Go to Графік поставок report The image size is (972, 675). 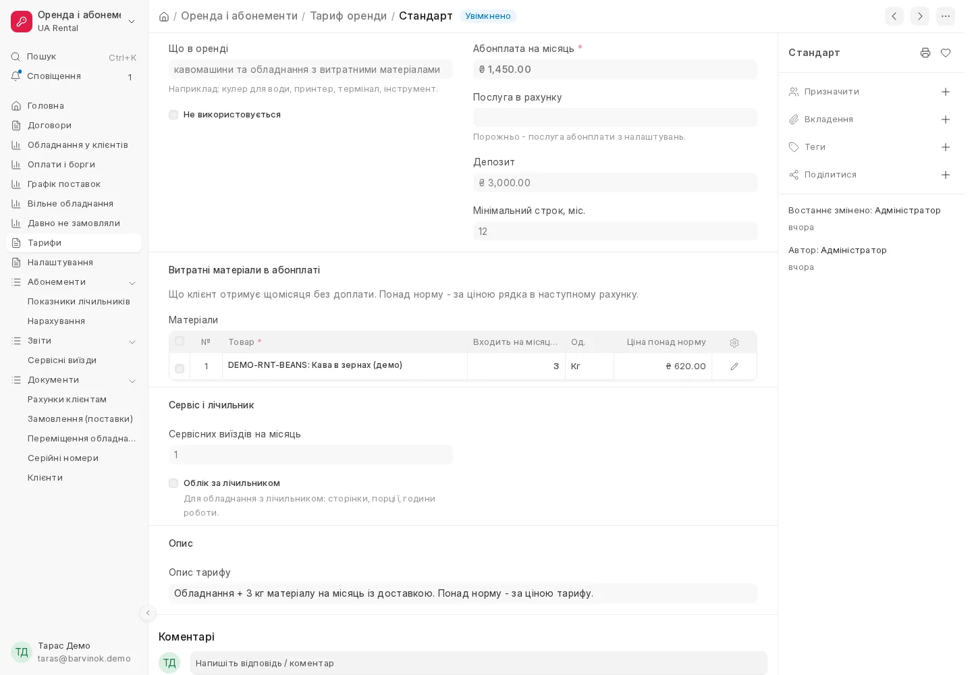tap(74, 184)
